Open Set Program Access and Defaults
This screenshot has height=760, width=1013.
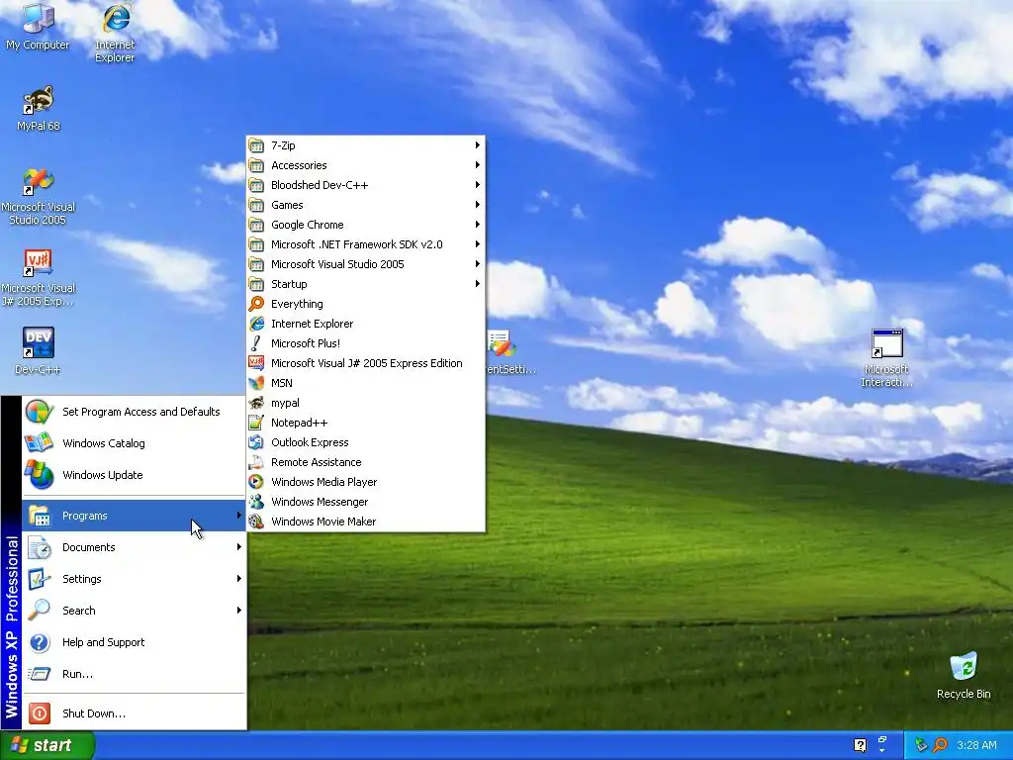134,412
